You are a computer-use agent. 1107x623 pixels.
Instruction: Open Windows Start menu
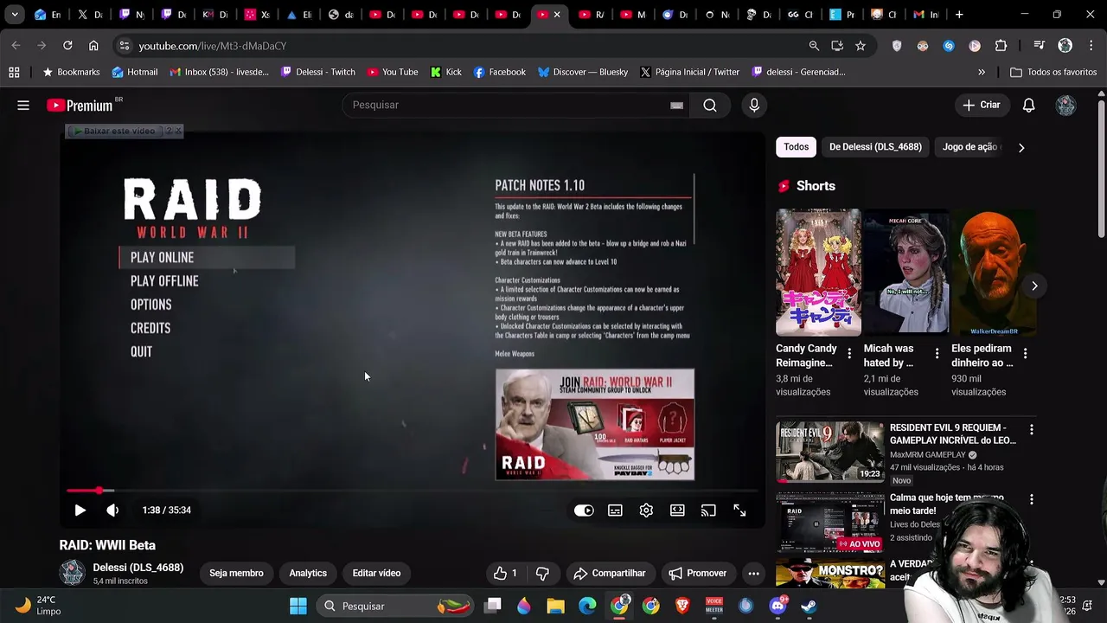pos(298,606)
